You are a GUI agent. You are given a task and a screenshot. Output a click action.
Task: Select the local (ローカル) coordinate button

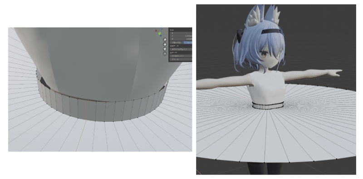tap(188, 43)
